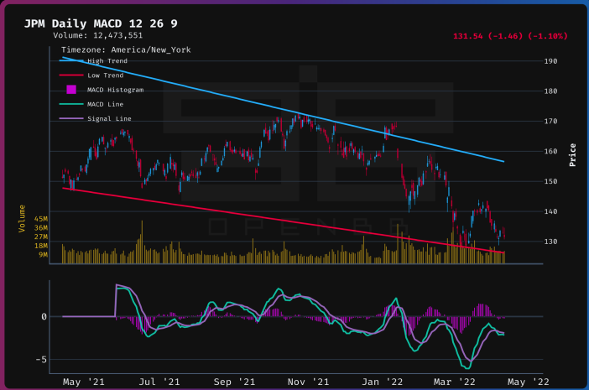The width and height of the screenshot is (589, 390).
Task: Hide the MACD Histogram series via legend
Action: 115,90
